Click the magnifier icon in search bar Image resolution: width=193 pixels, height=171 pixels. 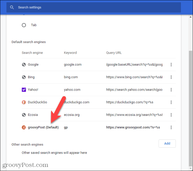12,7
